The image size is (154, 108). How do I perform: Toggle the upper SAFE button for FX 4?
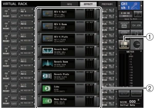pyautogui.click(x=14, y=48)
